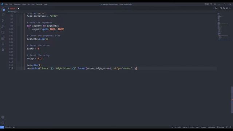
Task: Change encoding via the UTF-8 status item
Action: (192, 127)
